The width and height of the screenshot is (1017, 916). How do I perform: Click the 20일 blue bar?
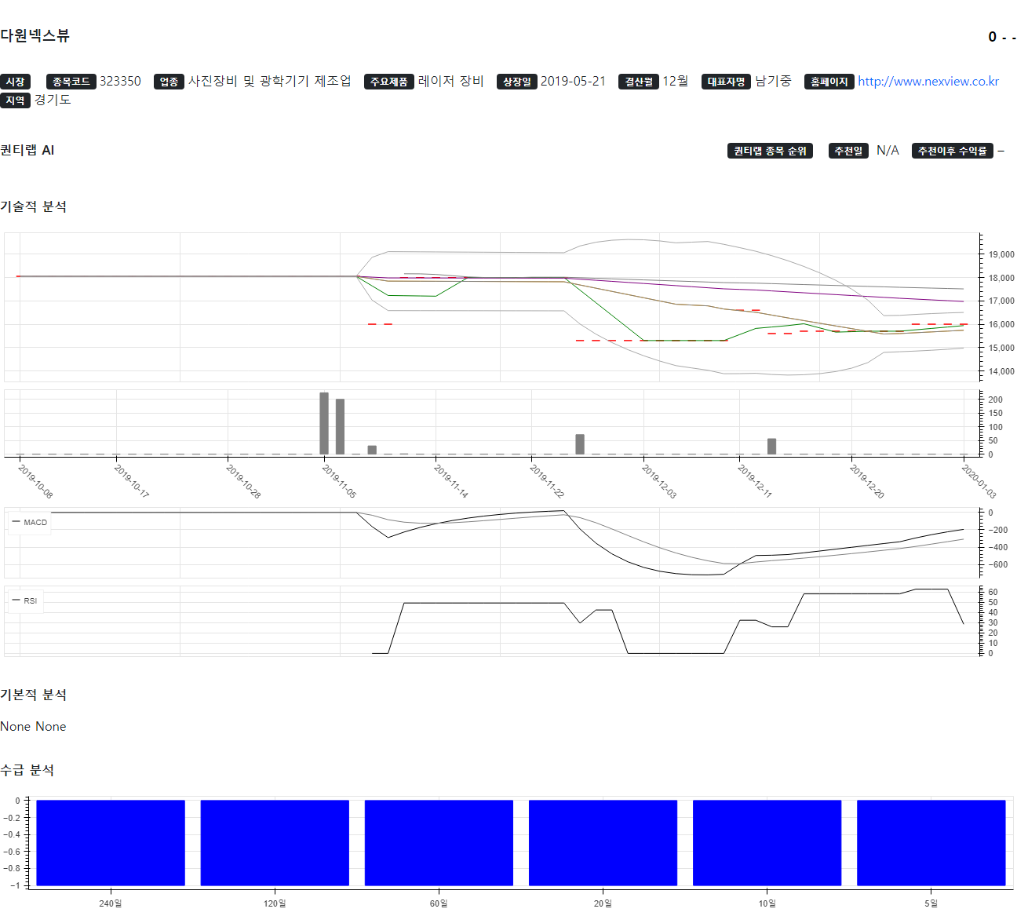pos(603,843)
